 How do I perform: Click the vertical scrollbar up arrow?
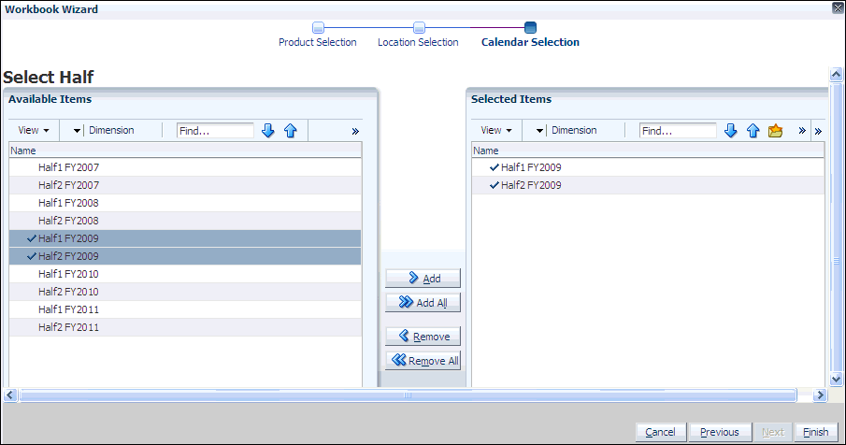coord(837,74)
